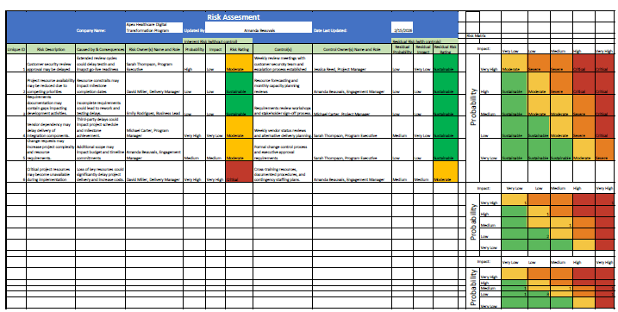This screenshot has height=312, width=618.
Task: Select 'Risk Owner(s) Name and Role' header
Action: tap(154, 49)
